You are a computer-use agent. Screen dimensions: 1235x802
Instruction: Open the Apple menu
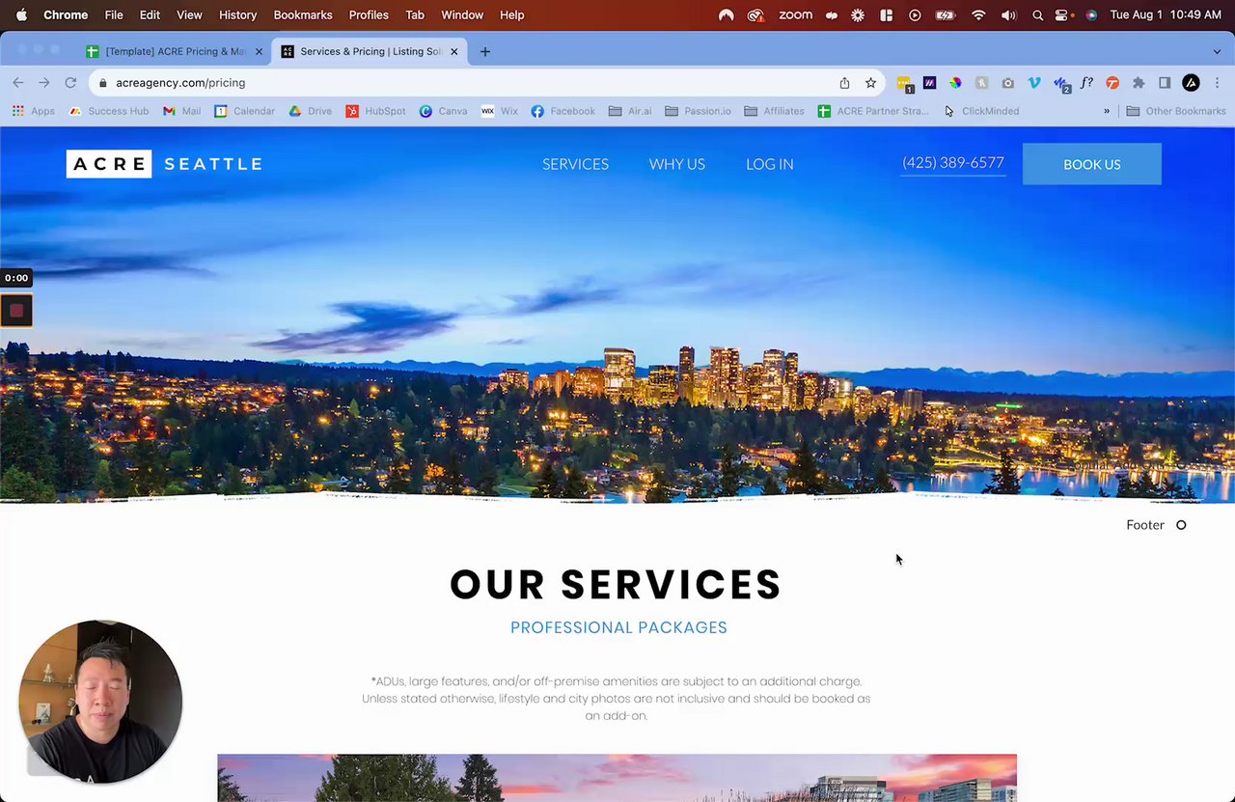click(21, 15)
